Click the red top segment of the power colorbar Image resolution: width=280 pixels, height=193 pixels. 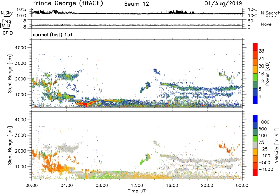coord(255,47)
